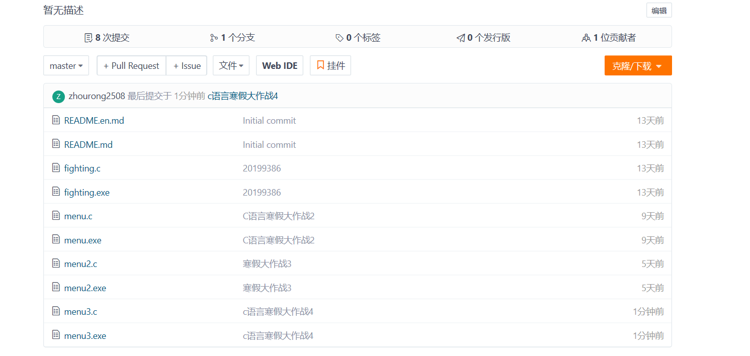The image size is (750, 356).
Task: Click the file icon beside menu2.c
Action: coord(56,263)
